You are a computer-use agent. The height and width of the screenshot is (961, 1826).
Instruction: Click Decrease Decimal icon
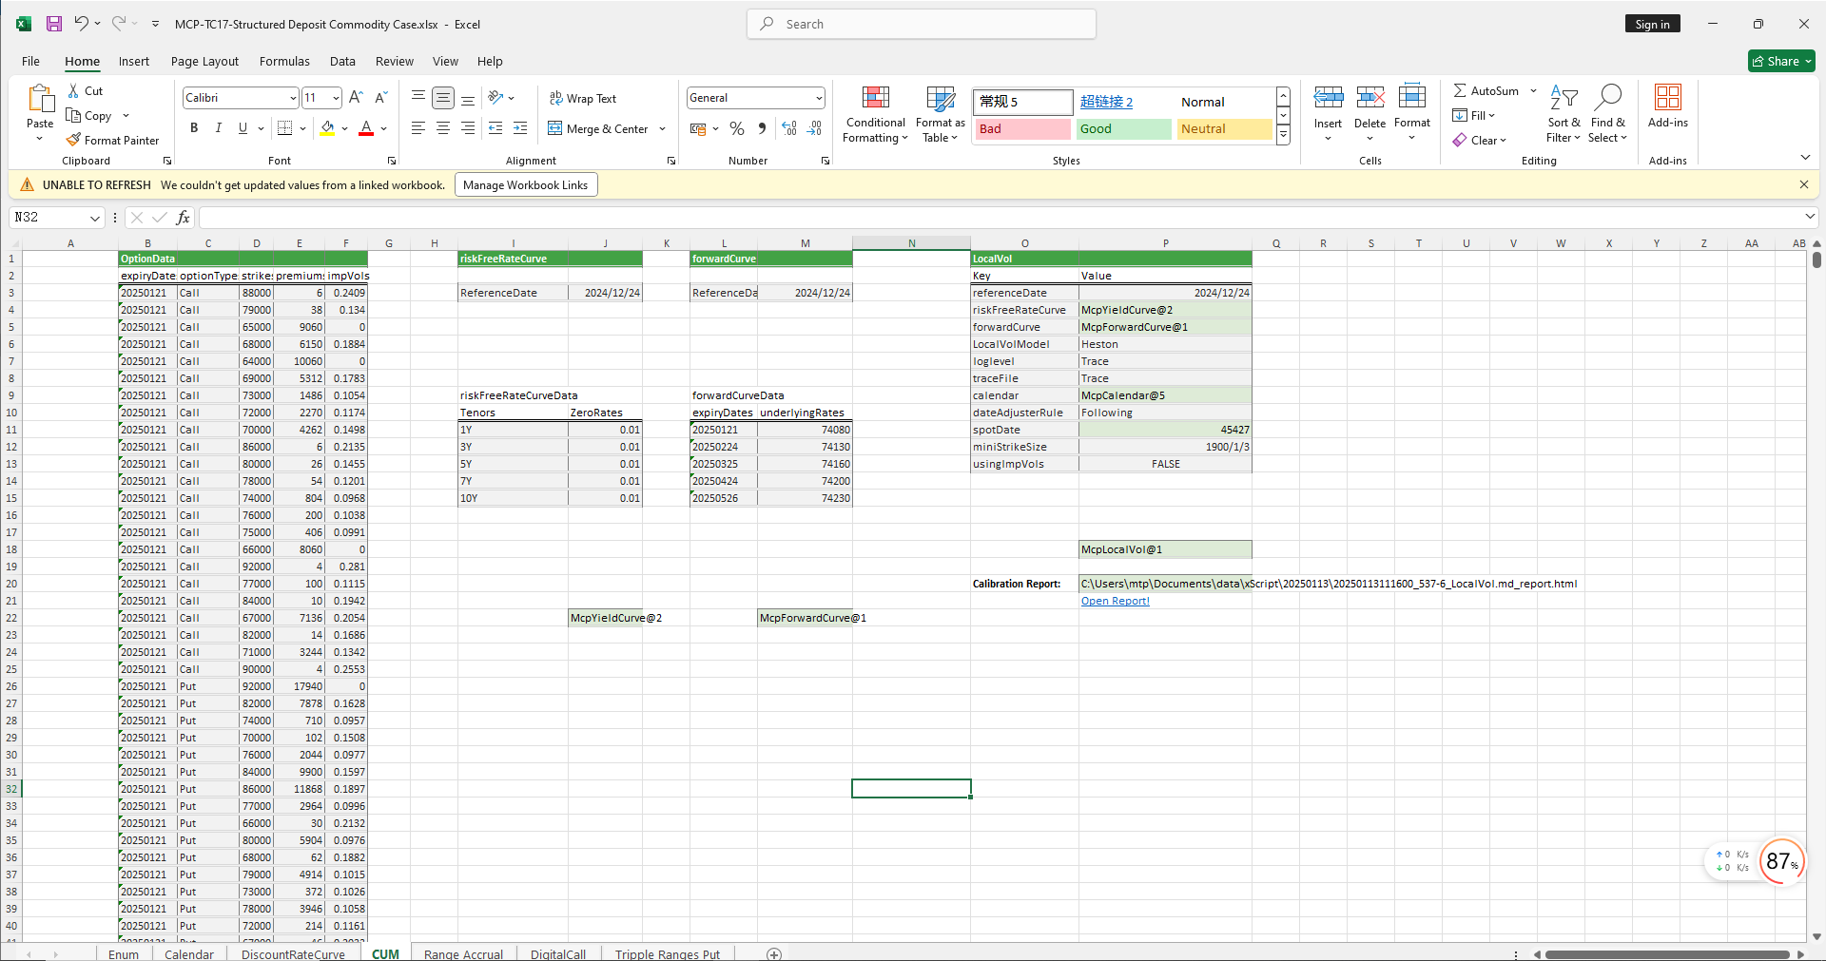pyautogui.click(x=814, y=128)
